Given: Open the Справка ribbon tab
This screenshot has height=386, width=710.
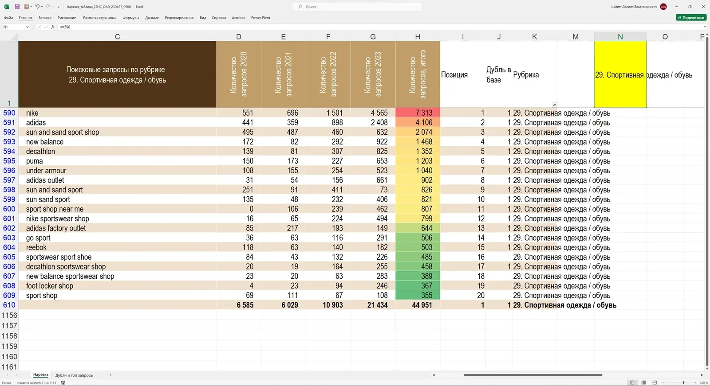Looking at the screenshot, I should (219, 18).
